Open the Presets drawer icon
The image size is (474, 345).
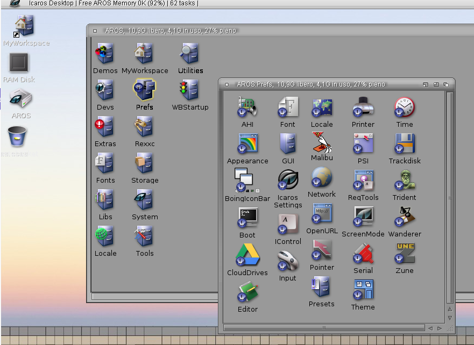point(321,286)
